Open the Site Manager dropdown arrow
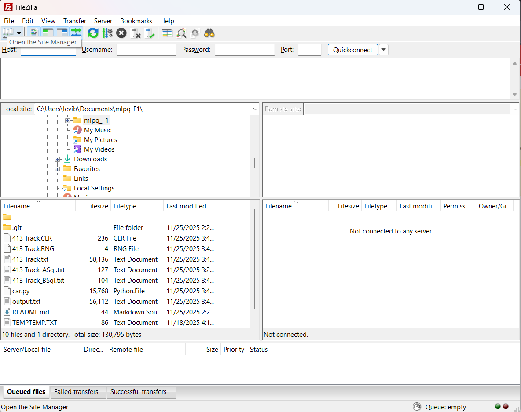The width and height of the screenshot is (521, 412). (19, 33)
